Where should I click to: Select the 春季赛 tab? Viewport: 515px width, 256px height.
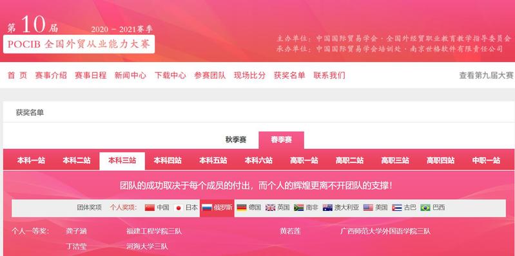coord(282,140)
